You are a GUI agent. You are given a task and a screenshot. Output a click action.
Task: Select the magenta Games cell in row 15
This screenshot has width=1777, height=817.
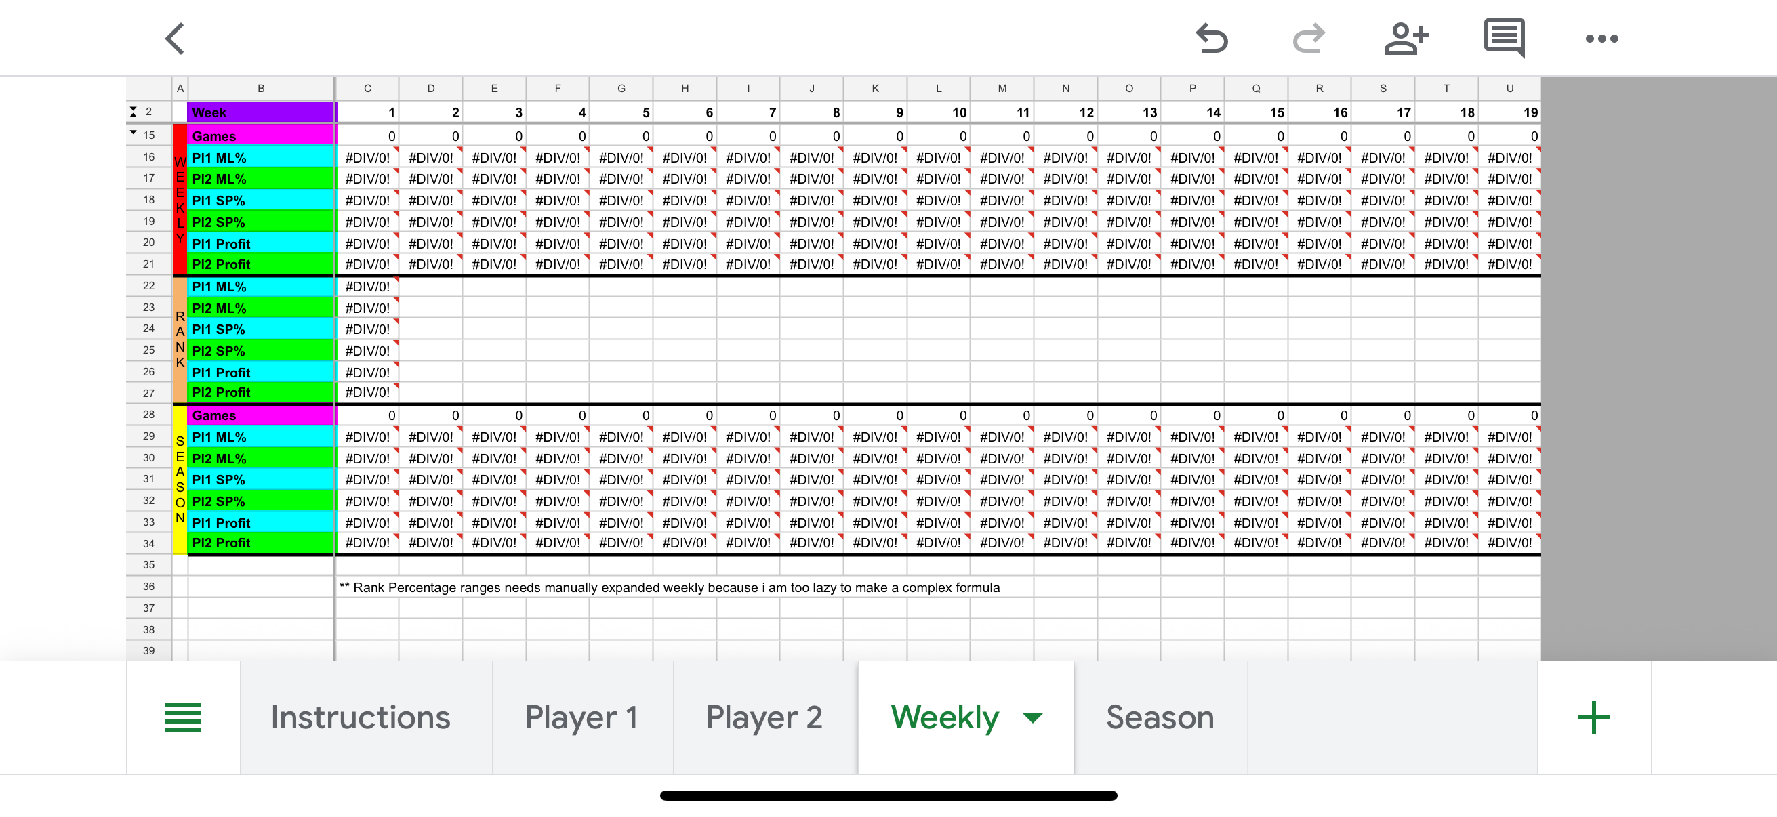[261, 135]
